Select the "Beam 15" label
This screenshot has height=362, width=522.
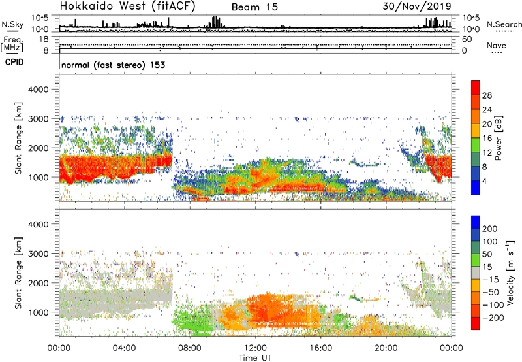tap(254, 7)
